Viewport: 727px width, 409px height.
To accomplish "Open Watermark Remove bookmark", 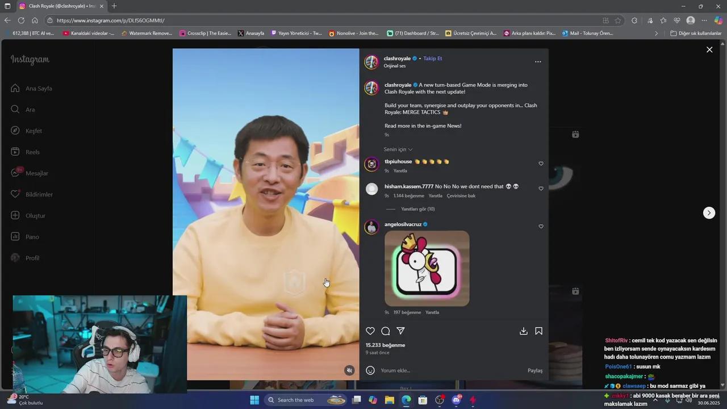I will 147,34.
